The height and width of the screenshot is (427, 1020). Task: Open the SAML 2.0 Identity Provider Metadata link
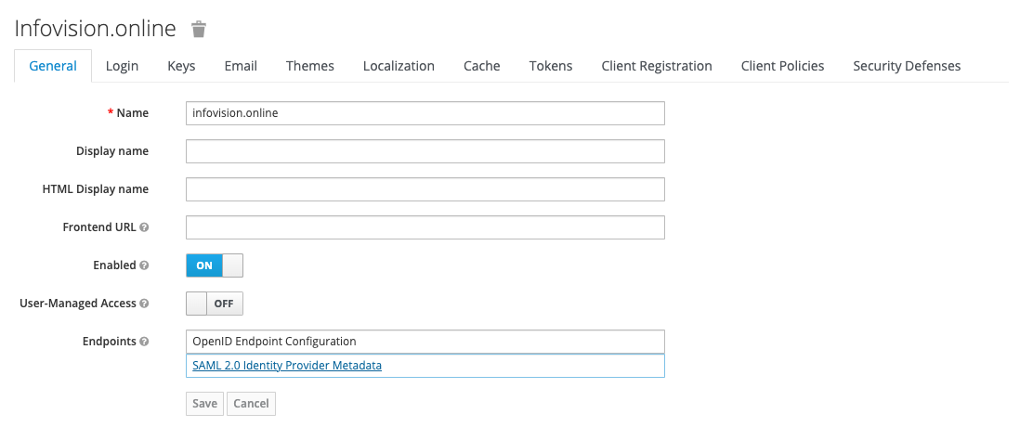coord(287,366)
